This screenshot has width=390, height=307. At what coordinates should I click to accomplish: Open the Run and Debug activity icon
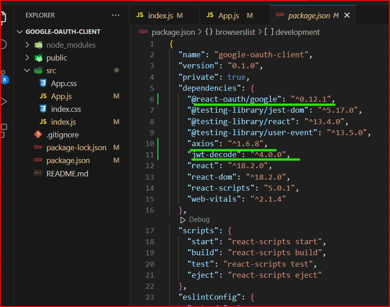click(3, 101)
